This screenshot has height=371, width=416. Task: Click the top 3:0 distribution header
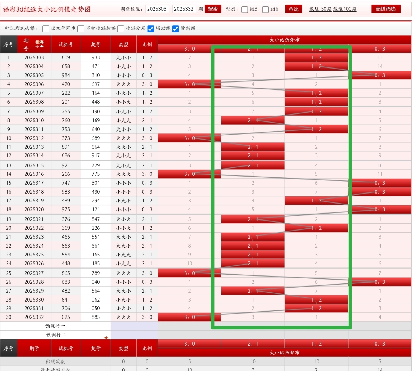pos(190,49)
